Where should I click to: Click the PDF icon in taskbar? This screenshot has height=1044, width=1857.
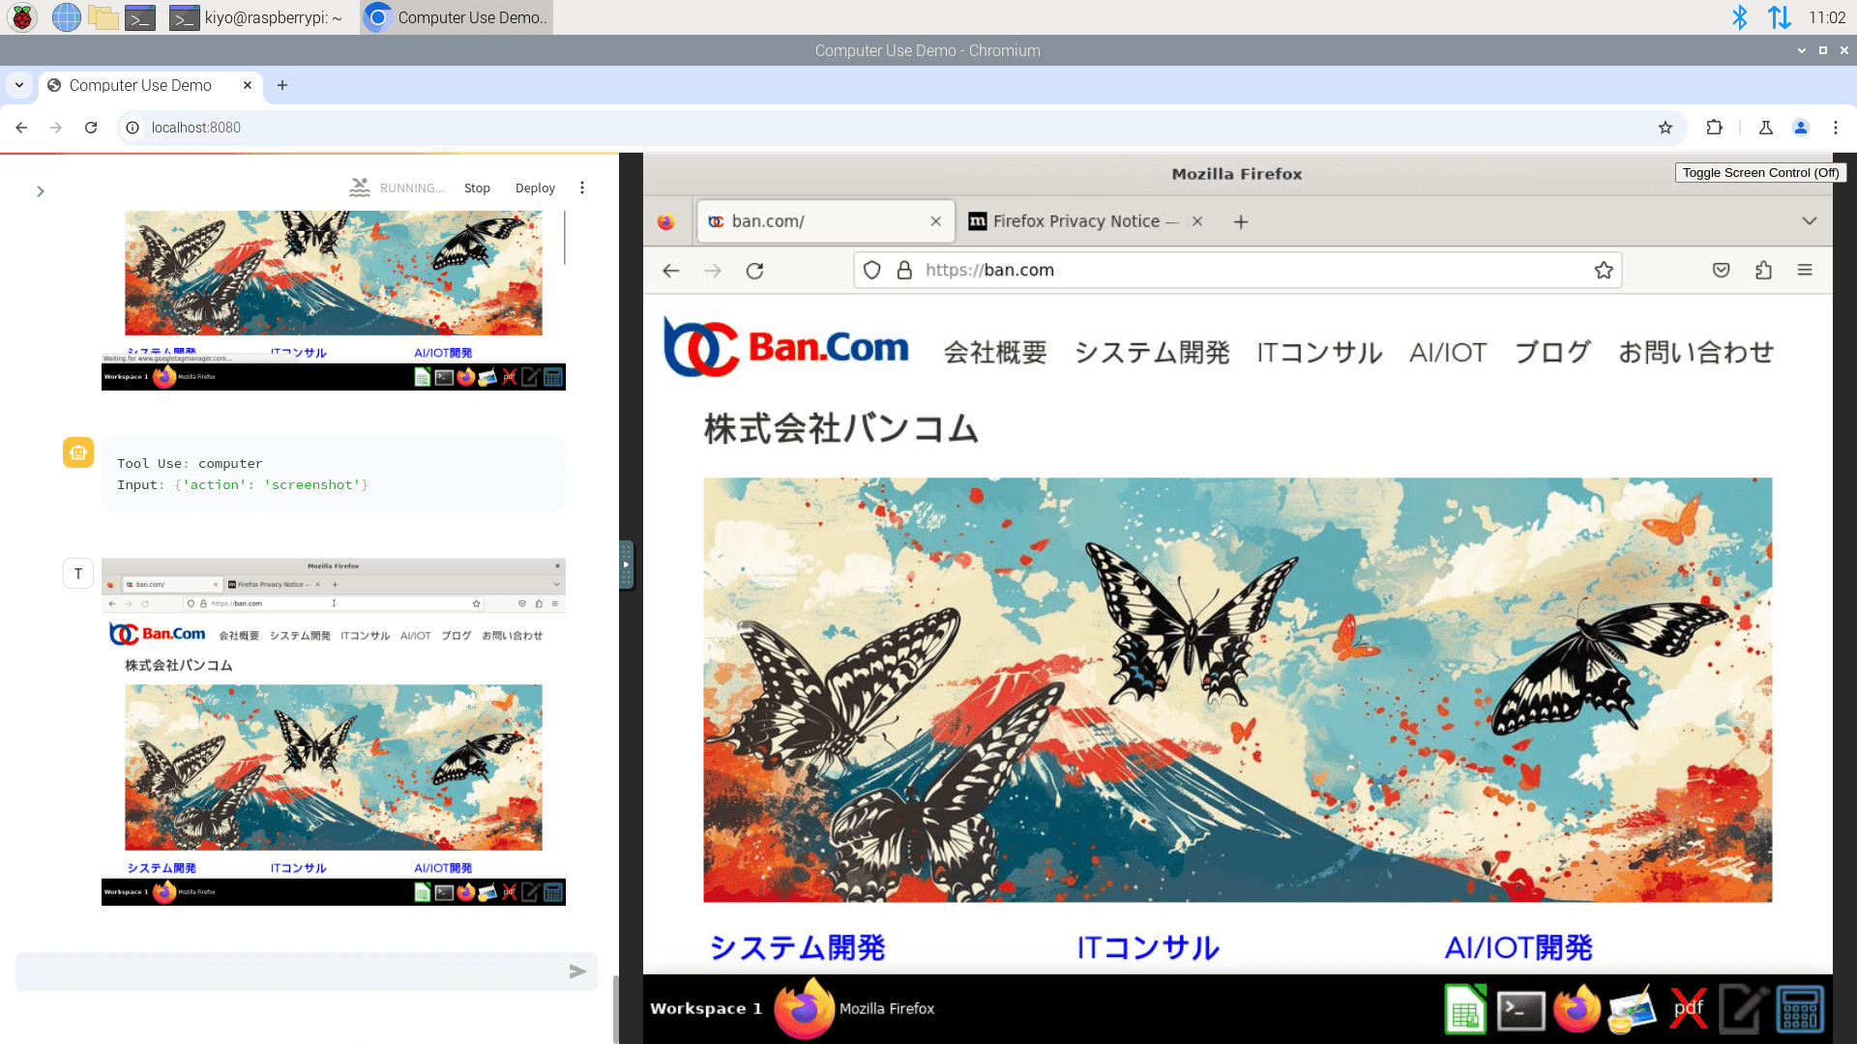pyautogui.click(x=1686, y=1008)
